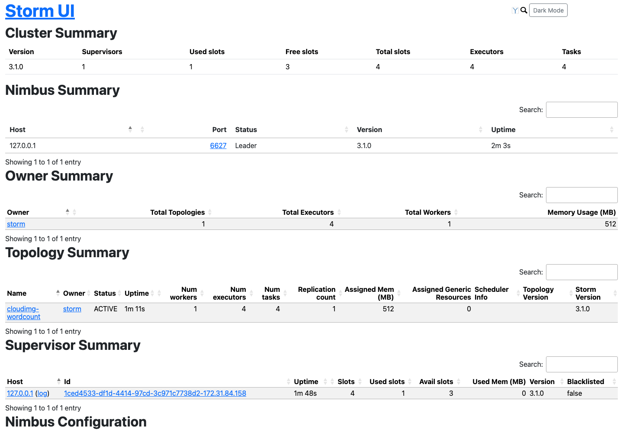The image size is (623, 433).
Task: Click the Supervisor Summary search input
Action: (x=581, y=364)
